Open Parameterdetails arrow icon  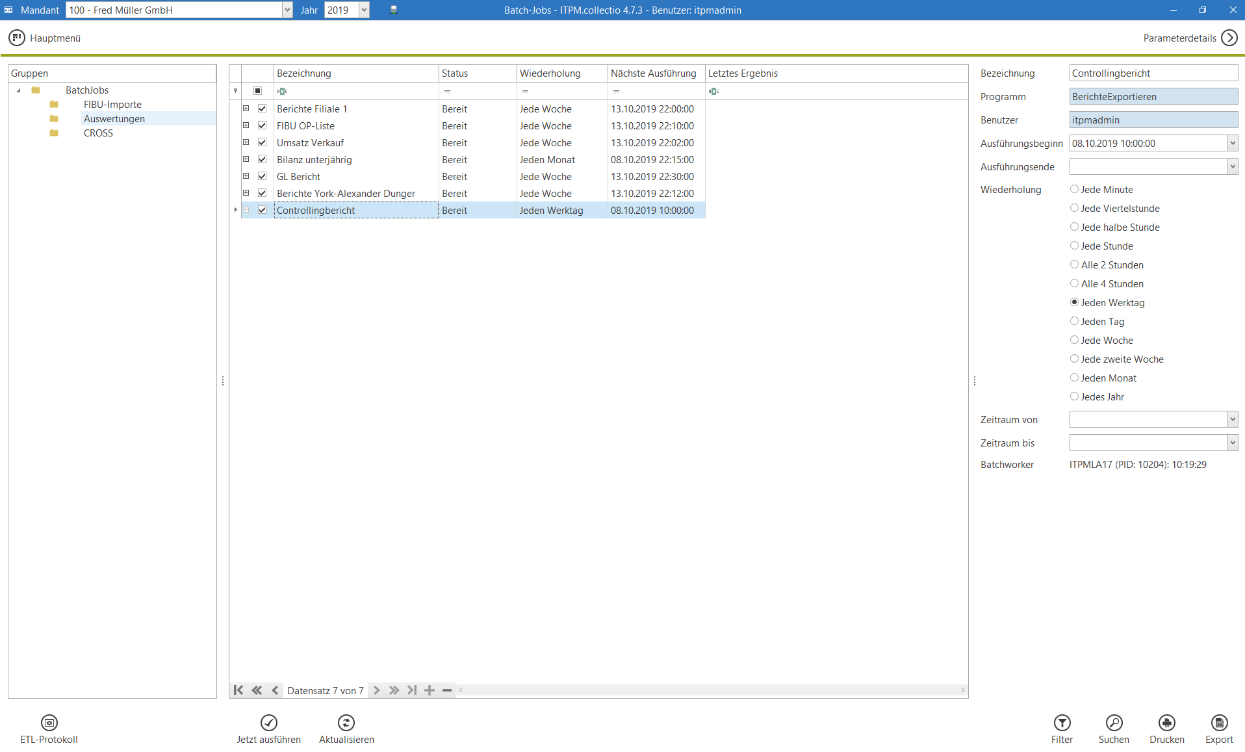(x=1229, y=38)
